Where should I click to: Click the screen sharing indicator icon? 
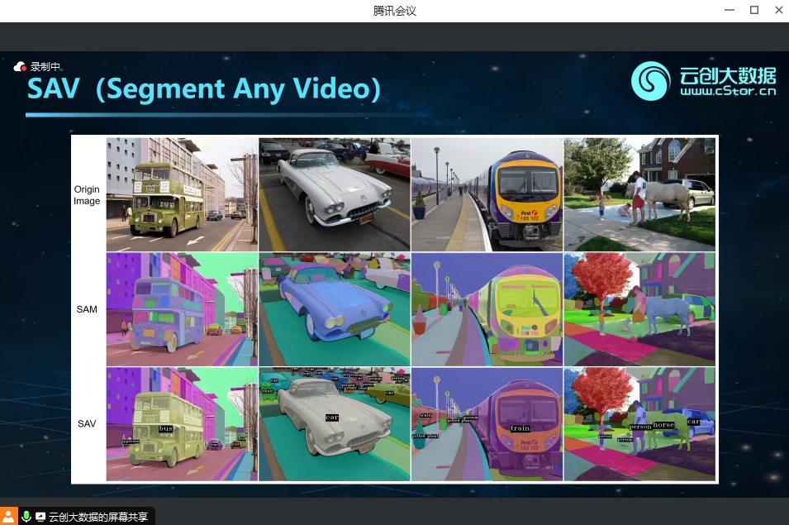[40, 517]
